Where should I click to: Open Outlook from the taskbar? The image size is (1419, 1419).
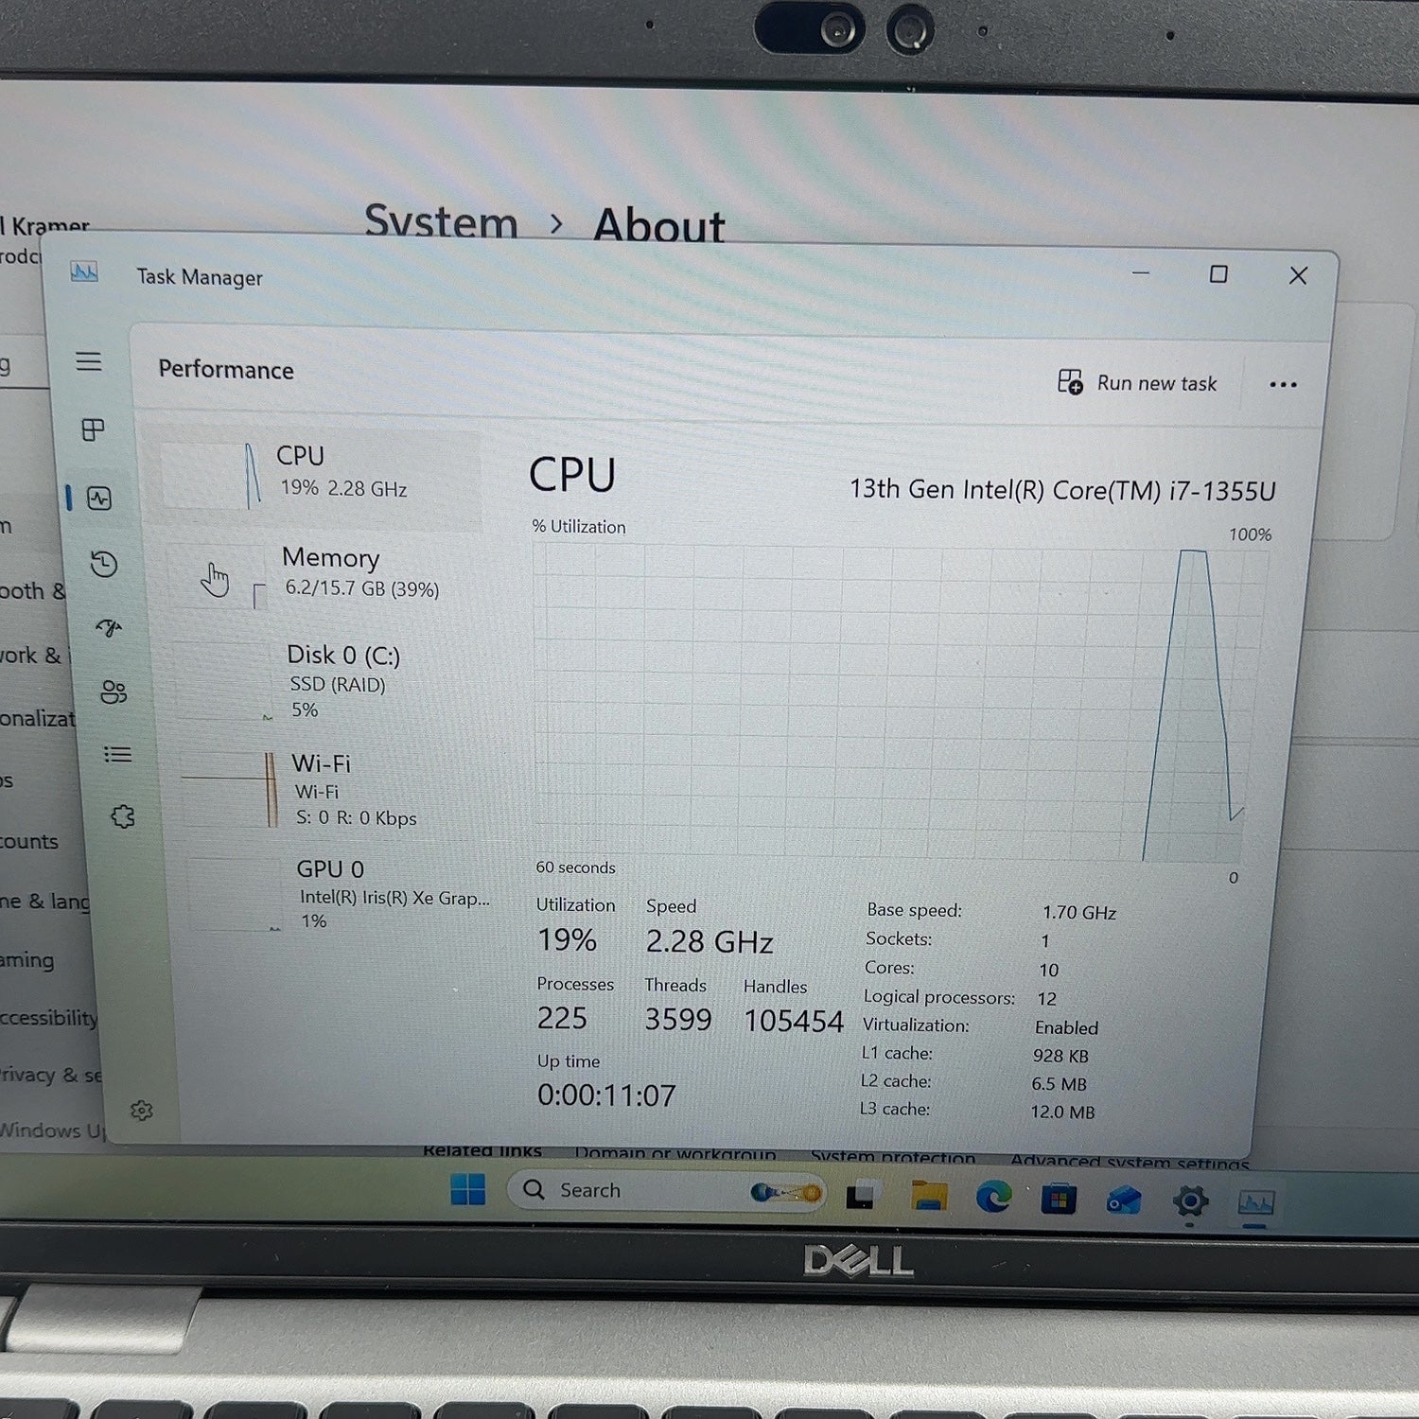coord(1124,1200)
